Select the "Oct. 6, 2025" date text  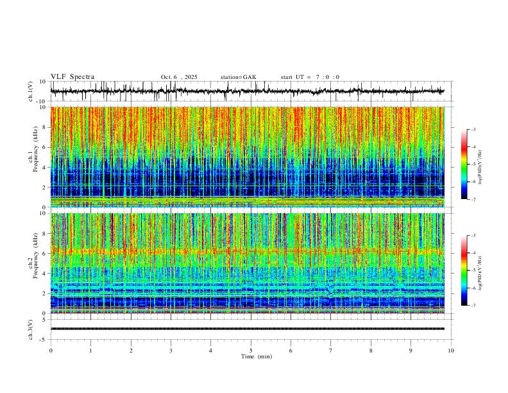[179, 77]
